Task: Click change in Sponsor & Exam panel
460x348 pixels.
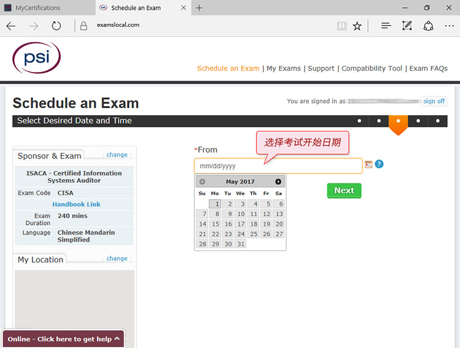Action: [117, 155]
